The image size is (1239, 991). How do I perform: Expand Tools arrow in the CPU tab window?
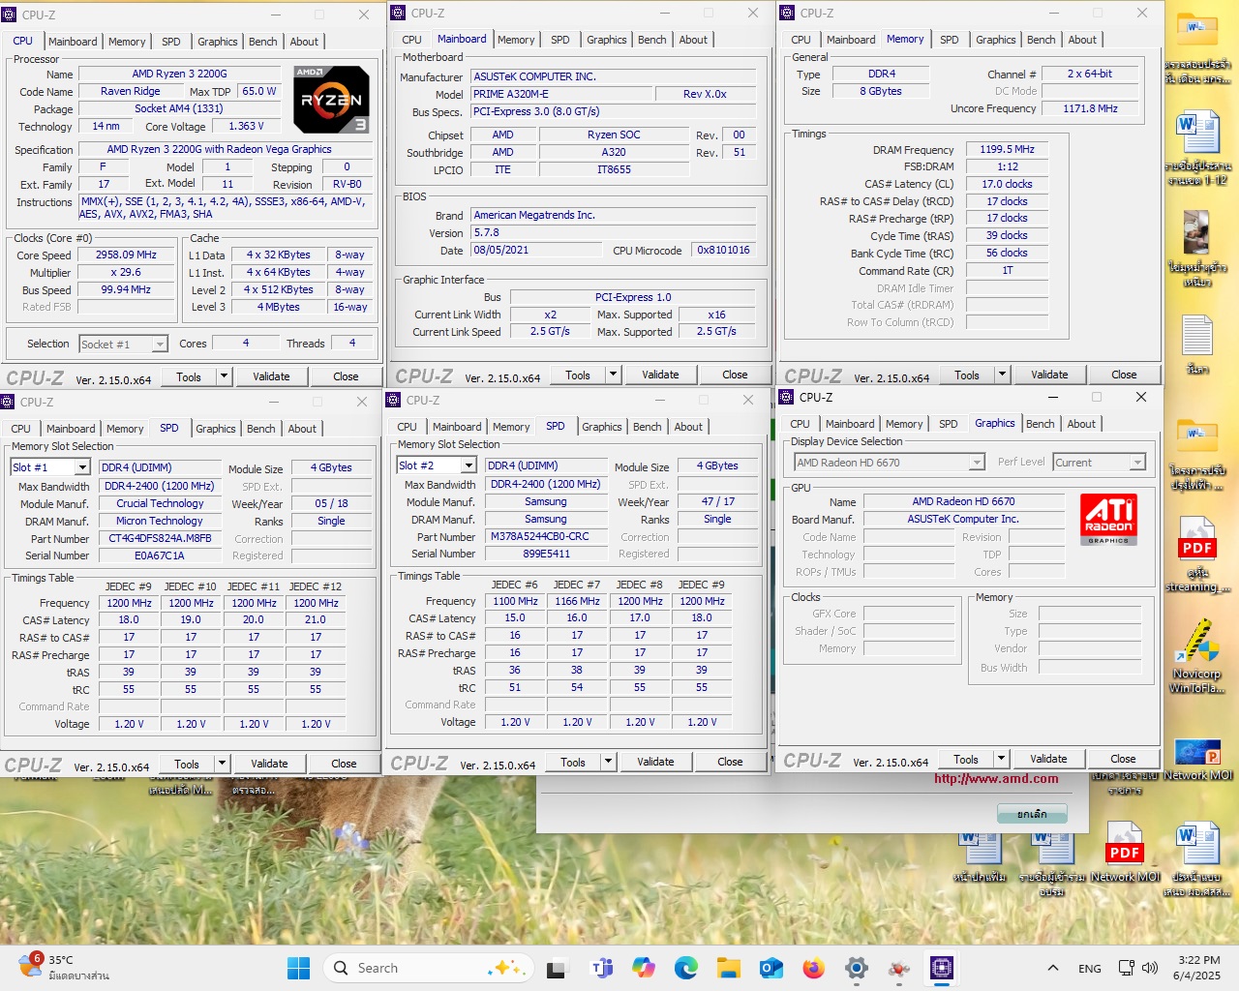[224, 376]
